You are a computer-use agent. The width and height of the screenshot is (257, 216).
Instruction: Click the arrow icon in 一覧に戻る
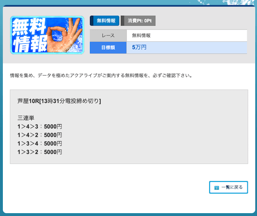tap(216, 188)
